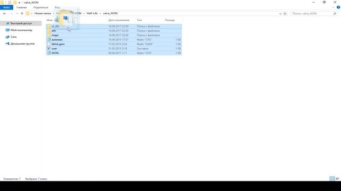
Task: Switch to large icons view in status bar
Action: [337, 179]
